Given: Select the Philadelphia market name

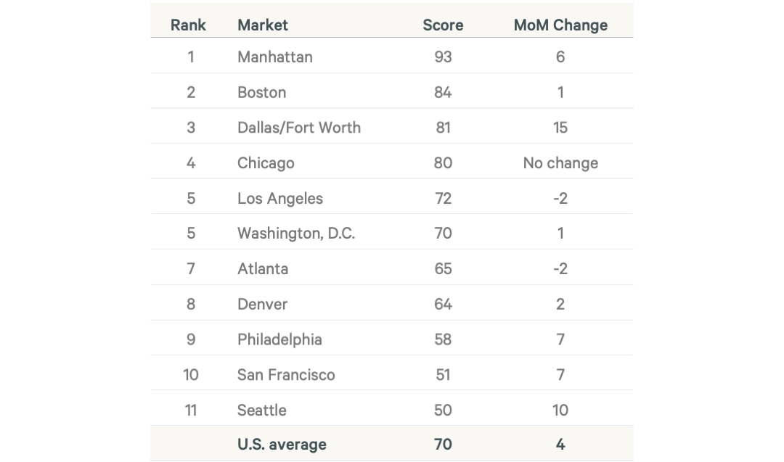Looking at the screenshot, I should 279,339.
